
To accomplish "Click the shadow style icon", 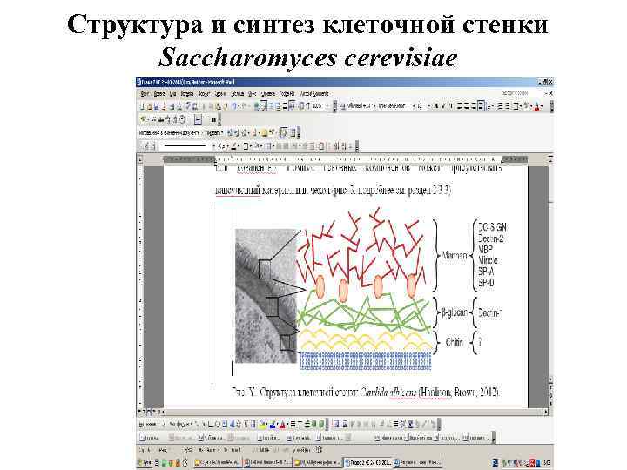I will click(314, 425).
